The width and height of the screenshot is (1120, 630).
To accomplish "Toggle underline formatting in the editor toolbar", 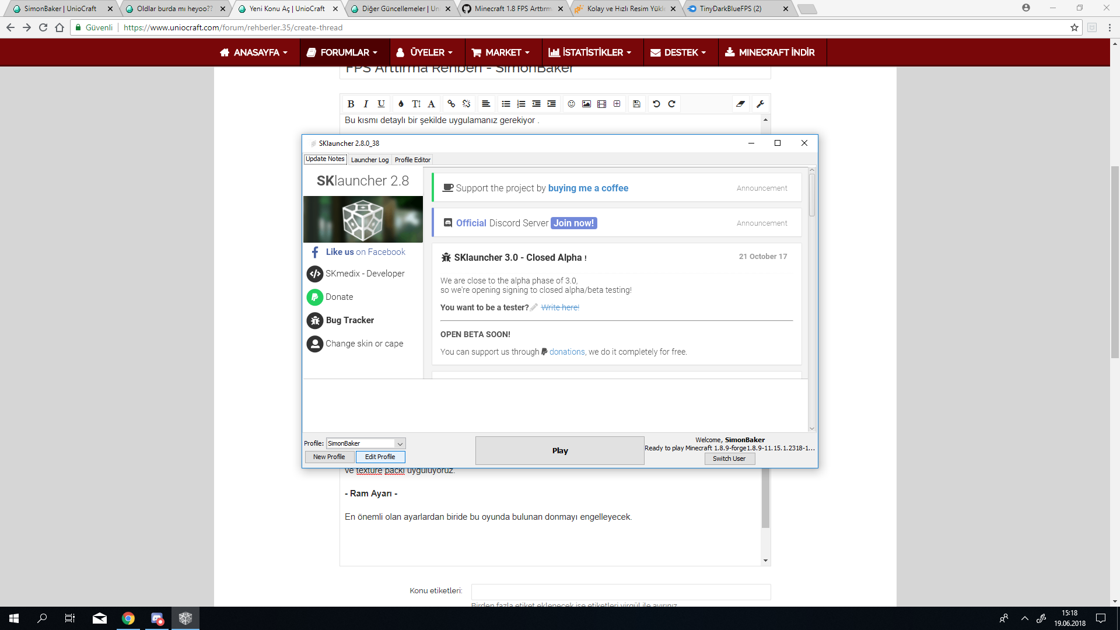I will pos(381,104).
